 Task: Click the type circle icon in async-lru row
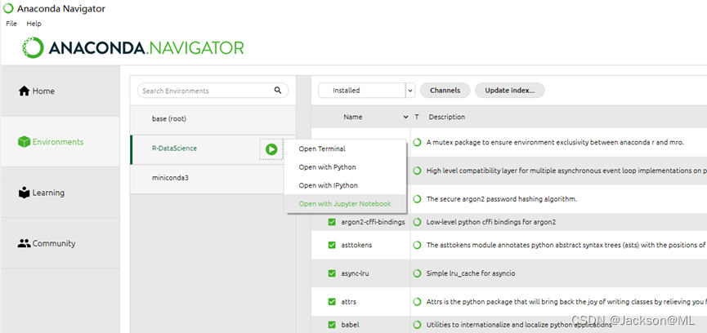point(417,273)
